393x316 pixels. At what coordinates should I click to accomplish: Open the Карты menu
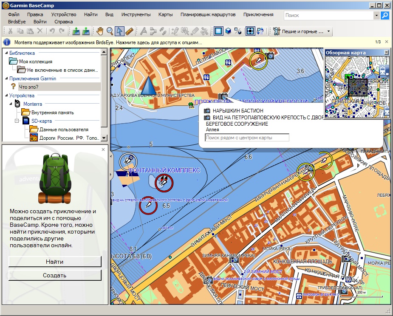[x=165, y=14]
